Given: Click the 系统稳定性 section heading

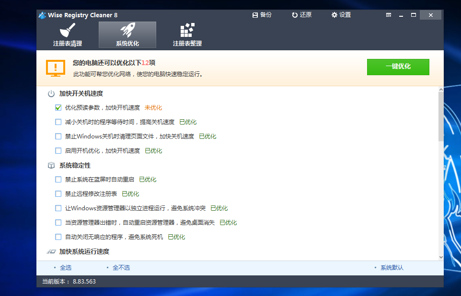Looking at the screenshot, I should coord(75,166).
